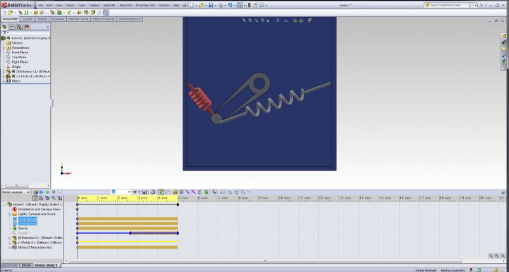This screenshot has height=272, width=509.
Task: Switch to the Evaluate tab
Action: click(58, 19)
